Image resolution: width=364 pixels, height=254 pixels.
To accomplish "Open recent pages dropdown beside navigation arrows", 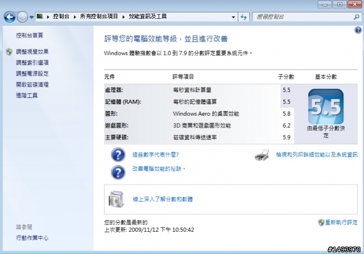I will tap(32, 17).
